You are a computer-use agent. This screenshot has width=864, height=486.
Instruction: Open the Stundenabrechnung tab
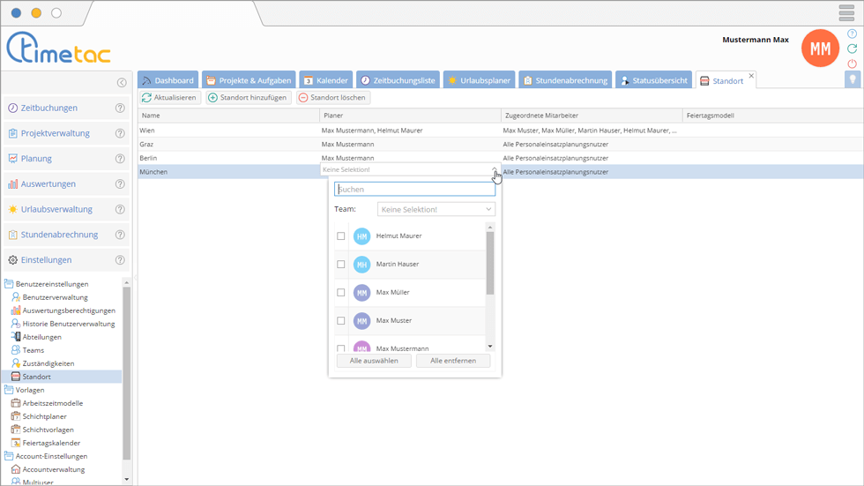[x=564, y=80]
